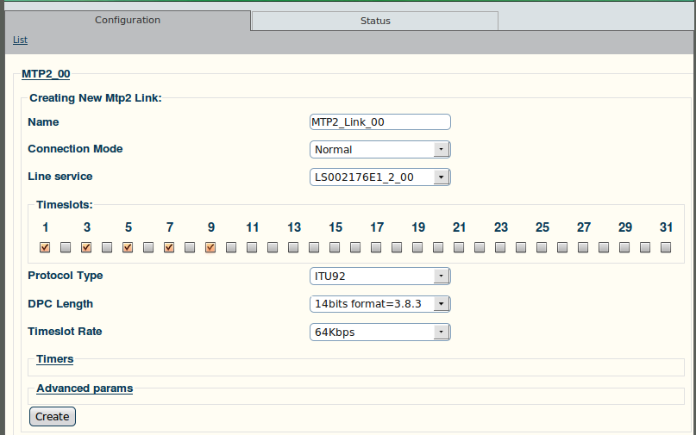Tick the timeslot 22 checkbox
Viewport: 696px width, 435px height.
pos(480,247)
